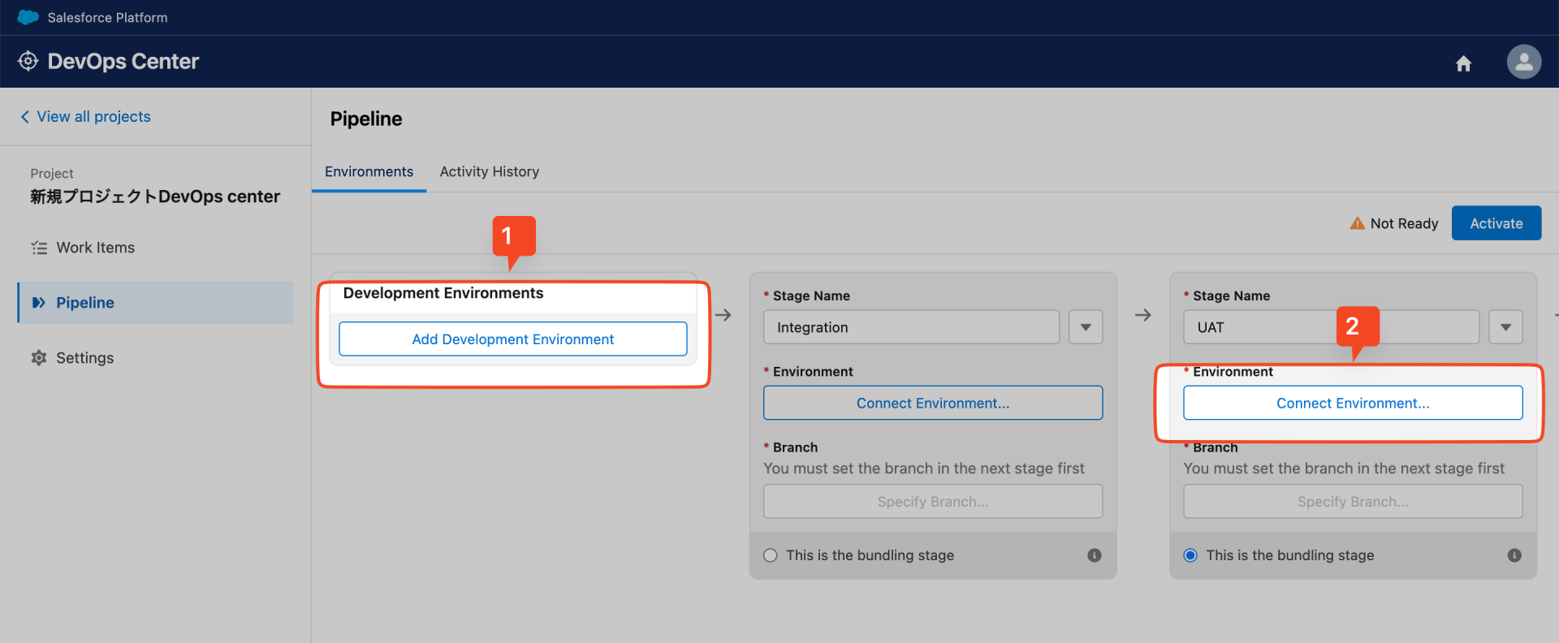Screen dimensions: 1559x643
Task: Click the home icon in header
Action: [1463, 63]
